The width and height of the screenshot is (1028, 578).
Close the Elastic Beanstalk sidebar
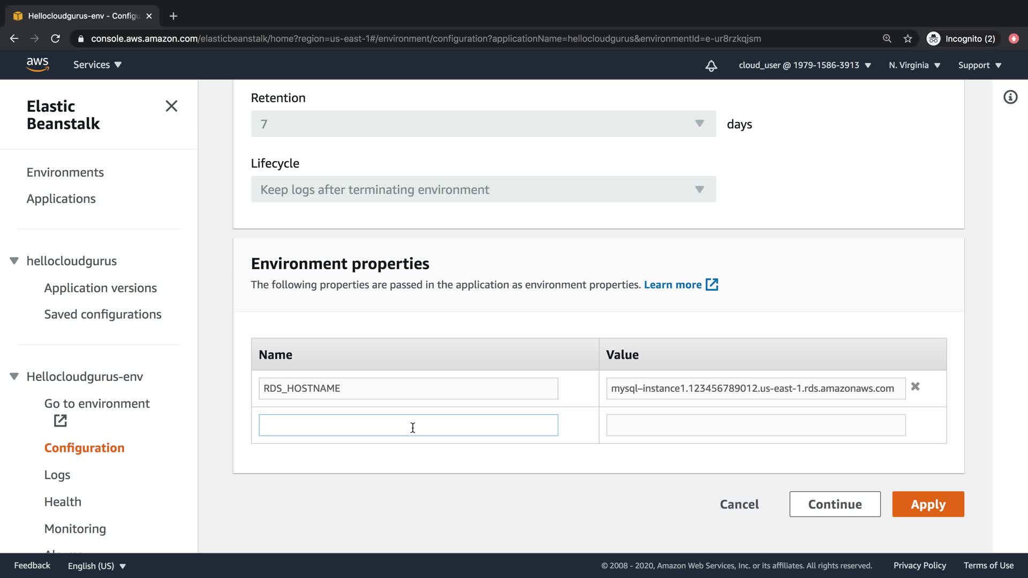(x=171, y=106)
